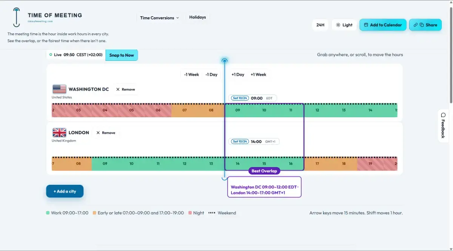Click the green Live status indicator

tap(51, 55)
